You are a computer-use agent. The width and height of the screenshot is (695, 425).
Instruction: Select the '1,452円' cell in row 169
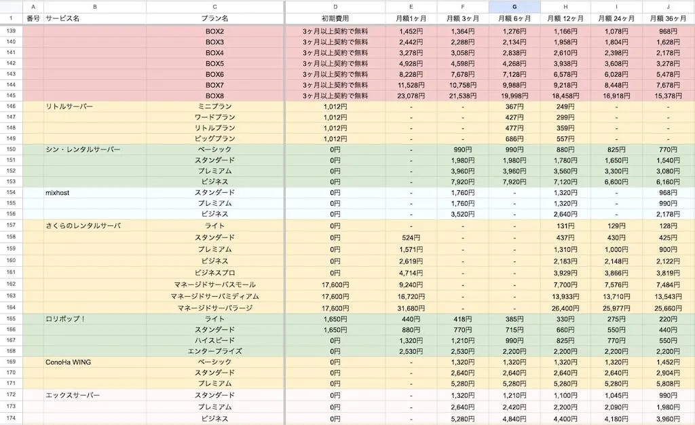(668, 362)
